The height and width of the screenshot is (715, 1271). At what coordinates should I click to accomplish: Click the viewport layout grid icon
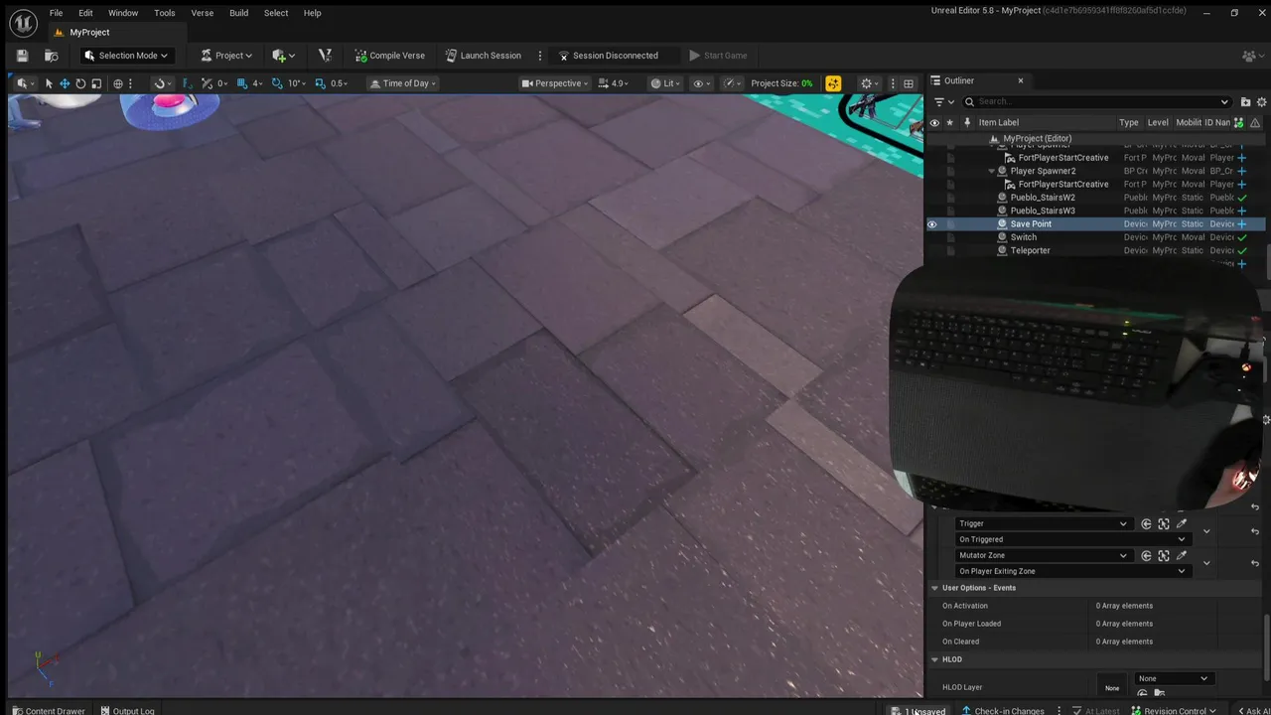pyautogui.click(x=909, y=83)
